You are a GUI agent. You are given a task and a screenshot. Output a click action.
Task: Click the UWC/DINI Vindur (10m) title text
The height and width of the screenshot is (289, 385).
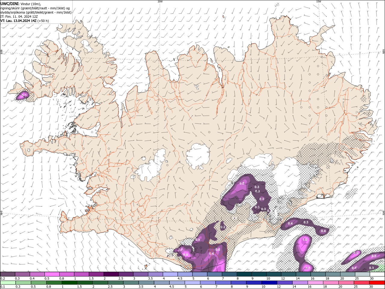point(20,4)
